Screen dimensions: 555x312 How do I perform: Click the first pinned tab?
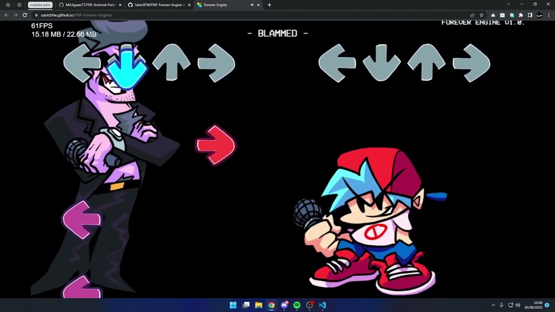pyautogui.click(x=8, y=5)
